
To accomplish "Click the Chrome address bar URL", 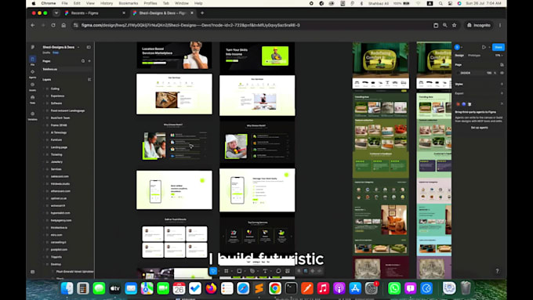I will click(x=190, y=25).
